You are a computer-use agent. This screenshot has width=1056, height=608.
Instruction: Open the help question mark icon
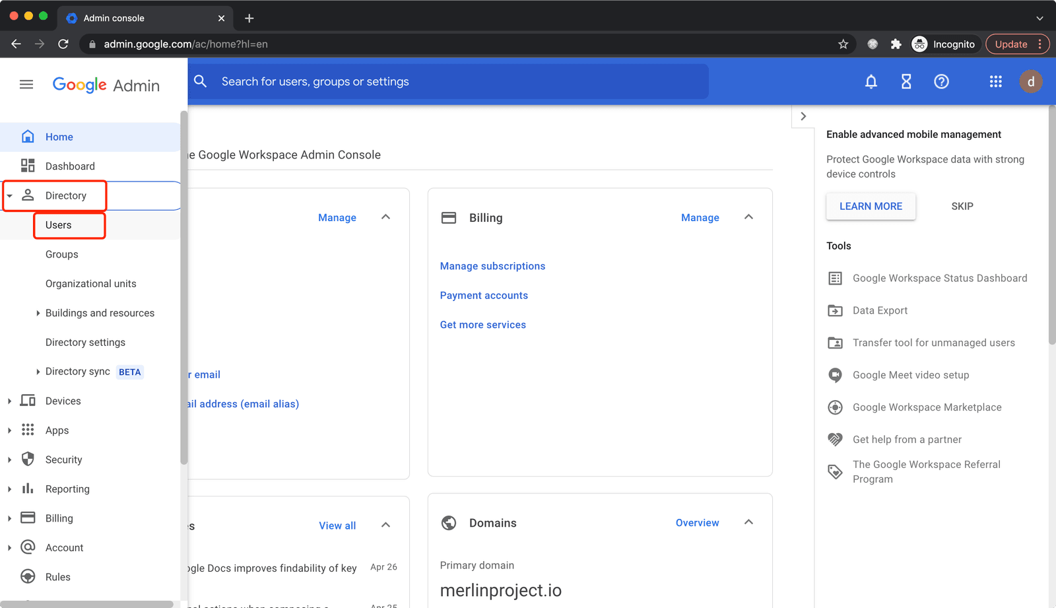point(941,81)
